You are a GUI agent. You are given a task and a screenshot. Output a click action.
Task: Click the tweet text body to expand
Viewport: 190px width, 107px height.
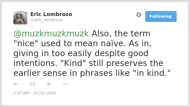[92, 53]
